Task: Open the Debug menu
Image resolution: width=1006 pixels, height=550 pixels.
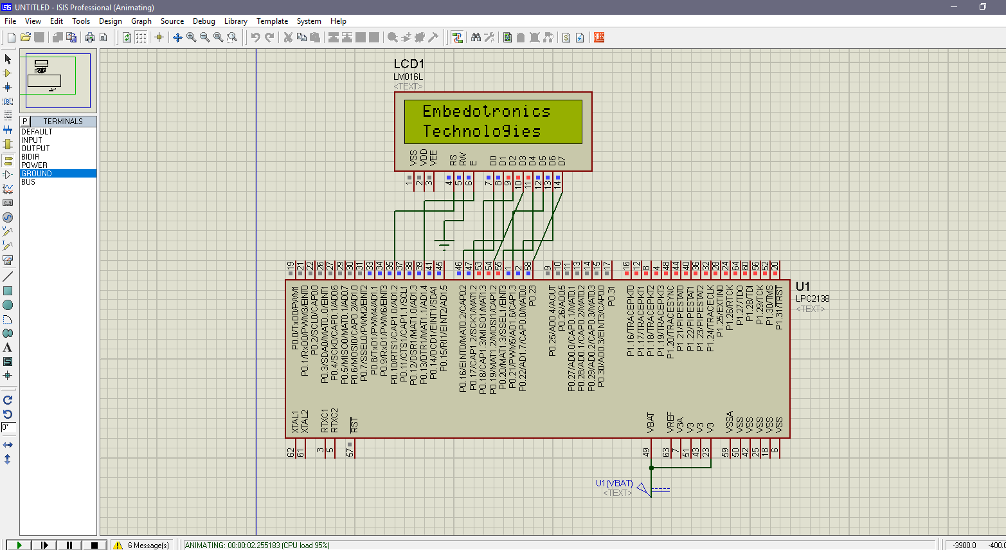Action: (x=204, y=21)
